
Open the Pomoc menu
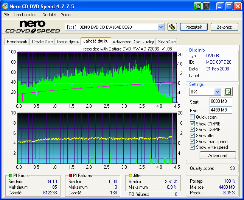pos(67,15)
